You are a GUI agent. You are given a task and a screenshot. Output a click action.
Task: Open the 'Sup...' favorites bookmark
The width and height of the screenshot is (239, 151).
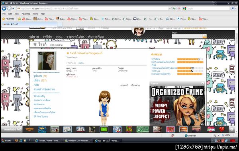[x=61, y=19]
